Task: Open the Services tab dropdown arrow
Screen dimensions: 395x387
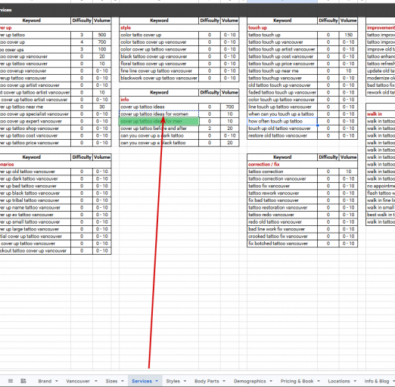Action: [x=157, y=381]
